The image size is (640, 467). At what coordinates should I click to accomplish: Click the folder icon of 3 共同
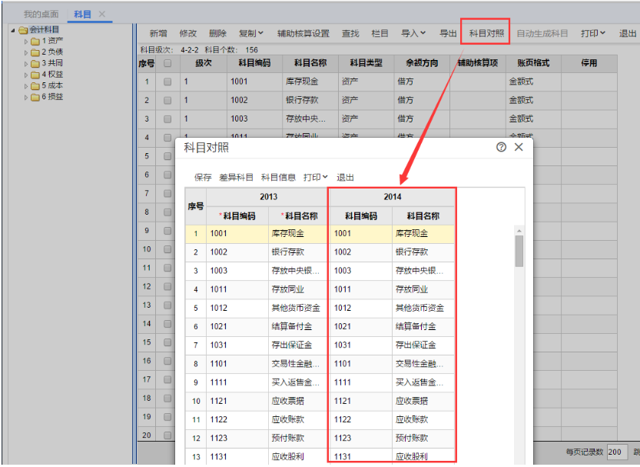click(35, 63)
